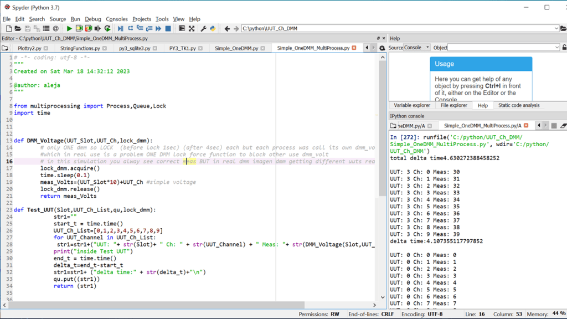Switch to the Simple_OneDMM.py editor tab
This screenshot has width=567, height=319.
(x=236, y=48)
